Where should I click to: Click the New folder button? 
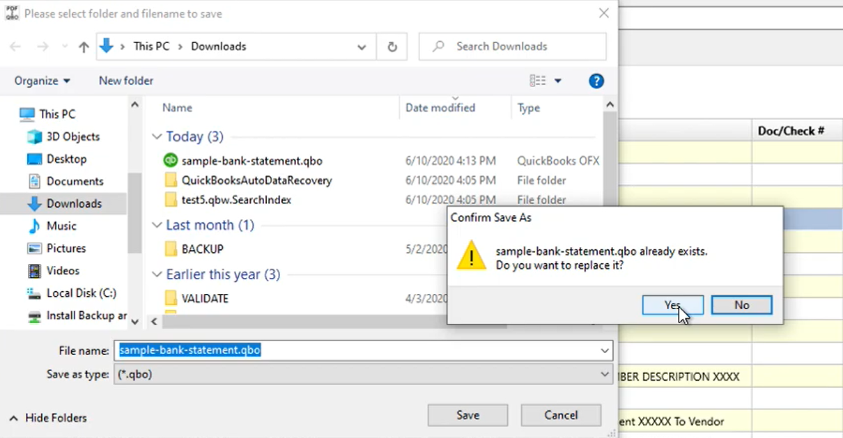tap(126, 81)
